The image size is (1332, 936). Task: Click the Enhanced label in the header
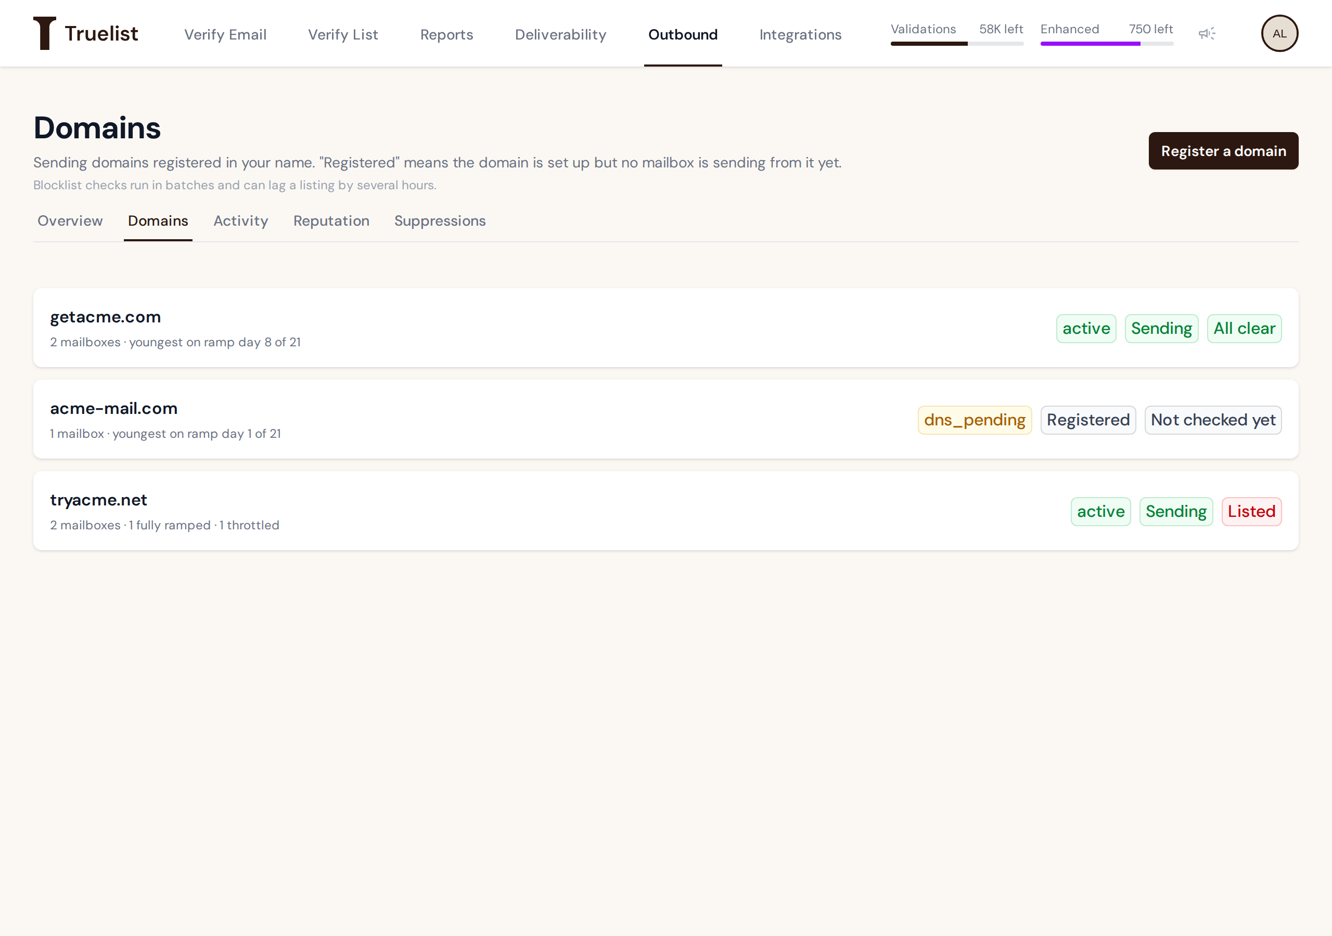click(x=1070, y=29)
